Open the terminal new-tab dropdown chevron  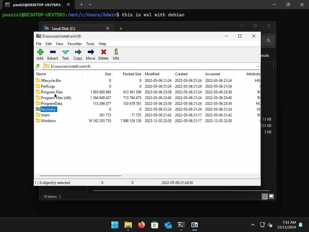[90, 4]
